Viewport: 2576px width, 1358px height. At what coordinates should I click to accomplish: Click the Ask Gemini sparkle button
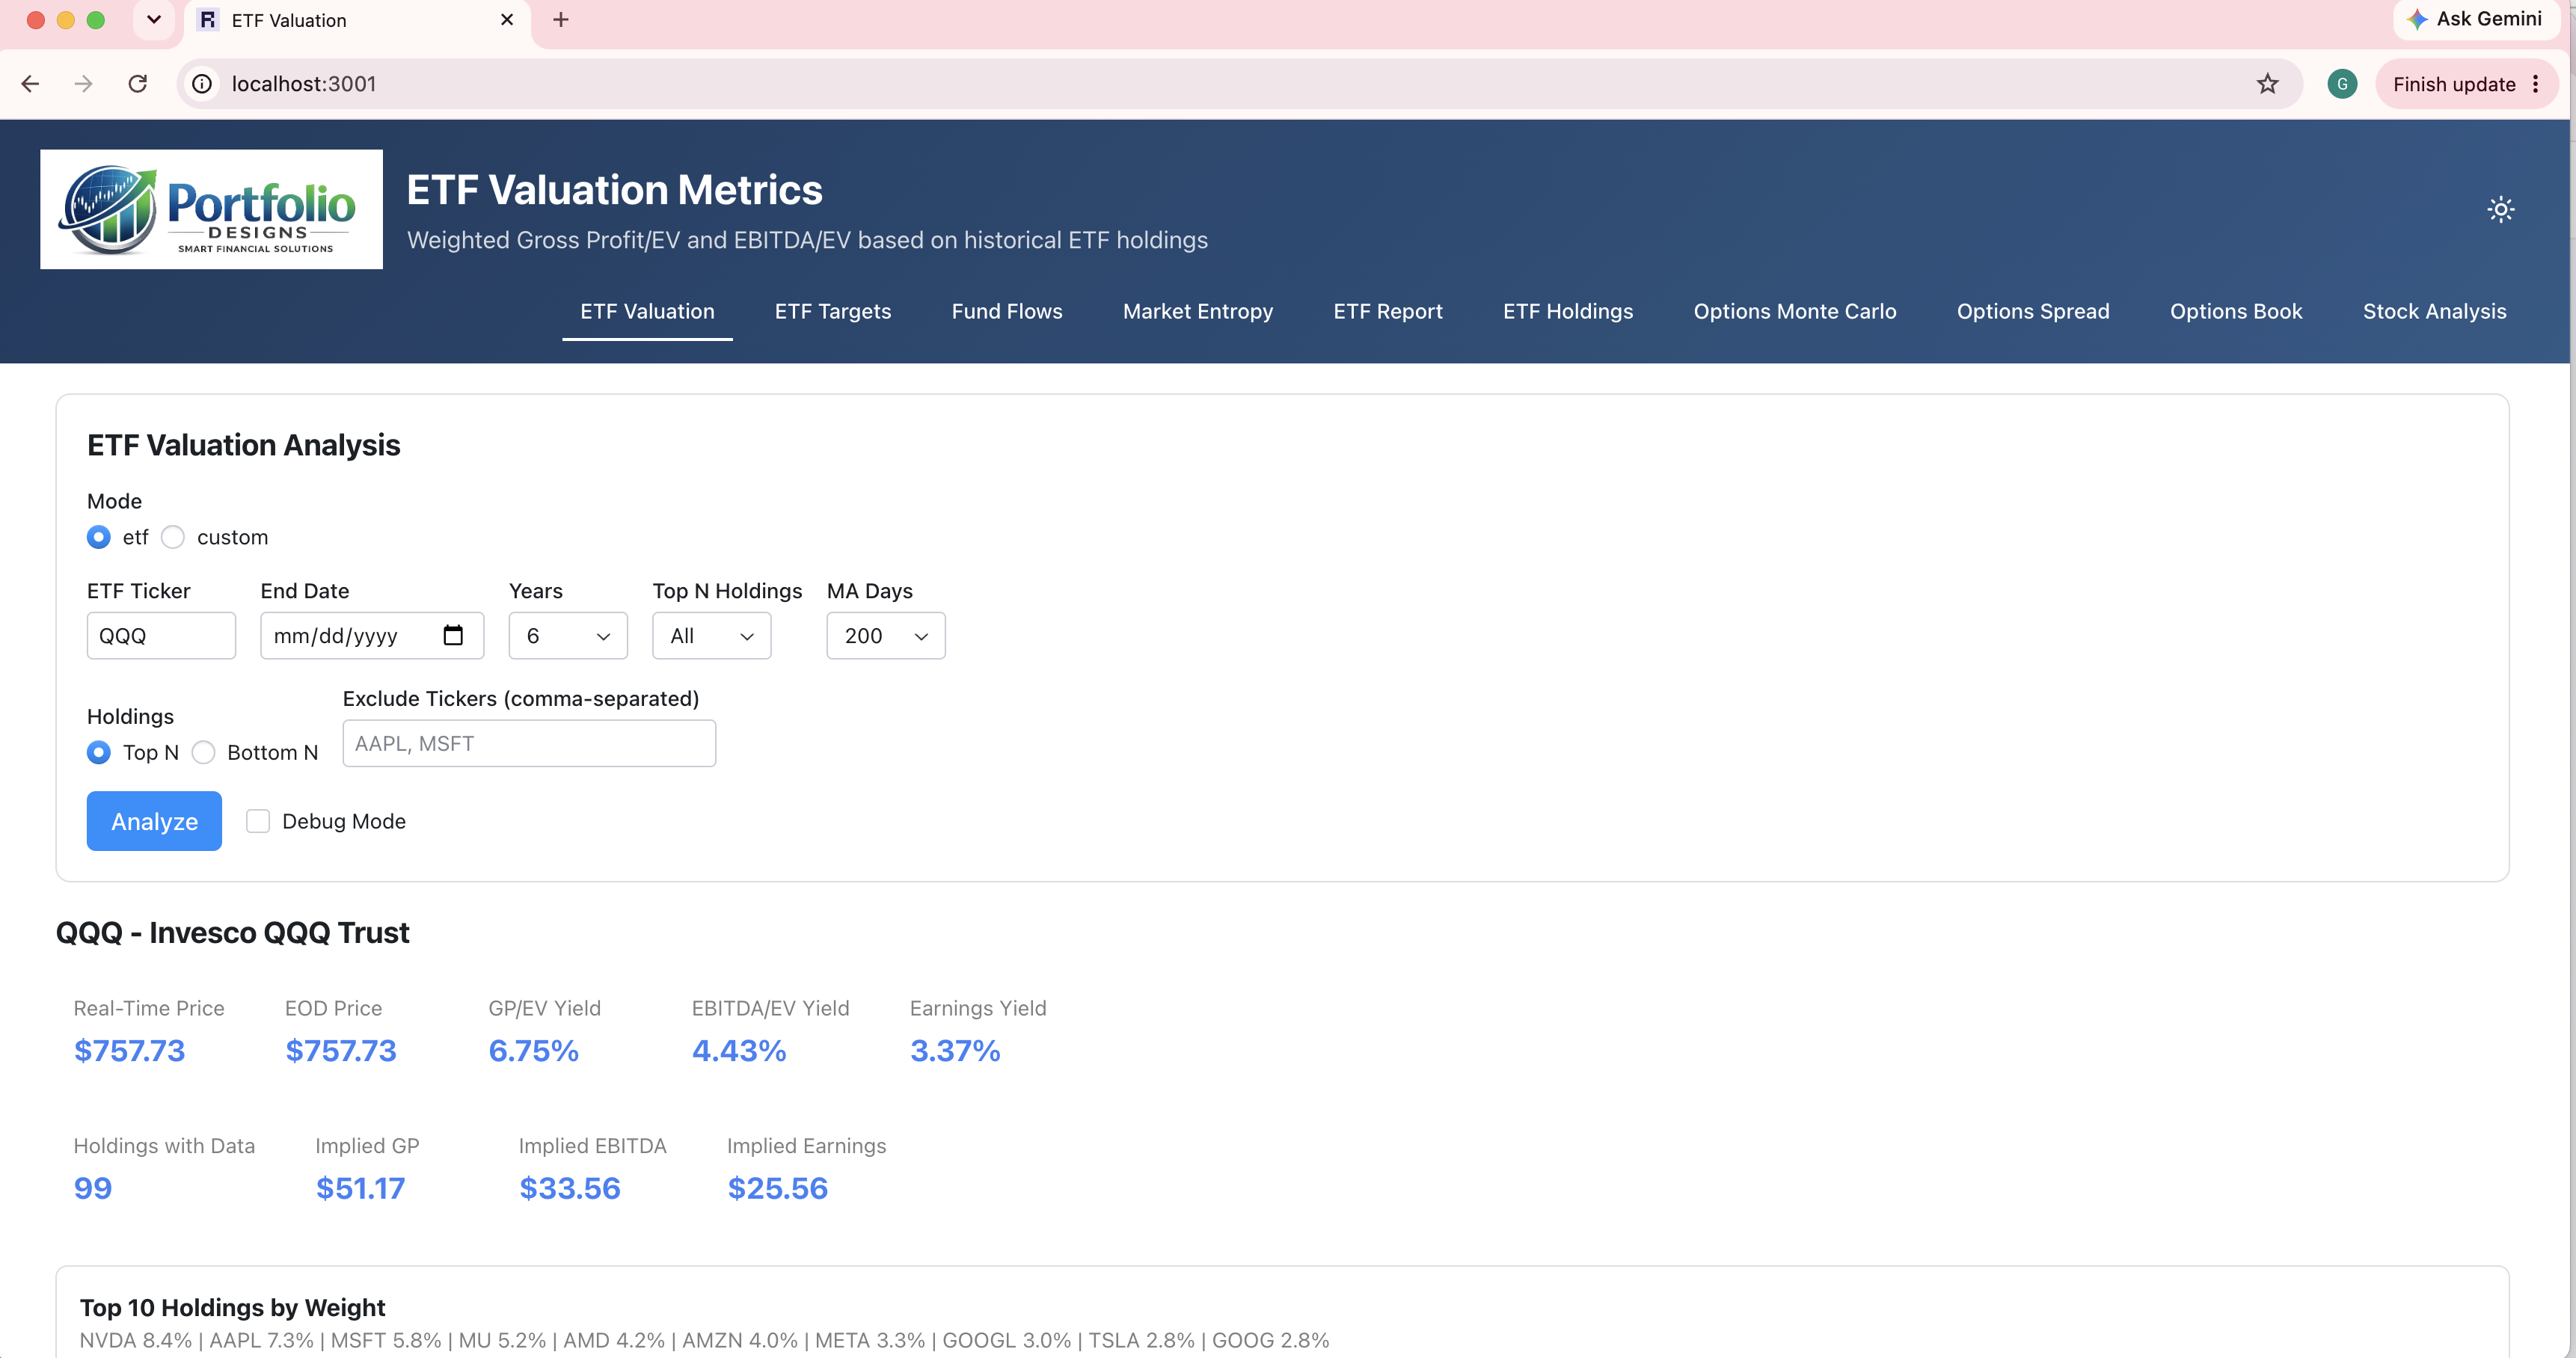click(x=2477, y=19)
